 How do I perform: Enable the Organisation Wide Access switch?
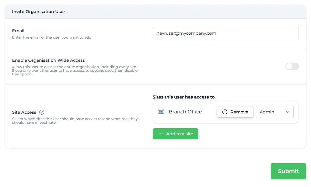[x=292, y=66]
